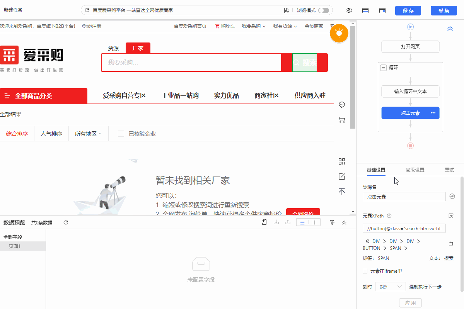The image size is (464, 309).
Task: Open the 所有地区 dropdown
Action: (x=88, y=134)
